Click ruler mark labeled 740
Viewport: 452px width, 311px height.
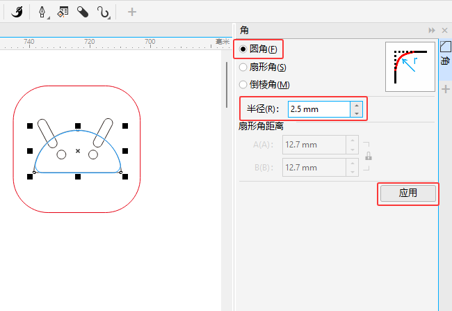tap(29, 42)
